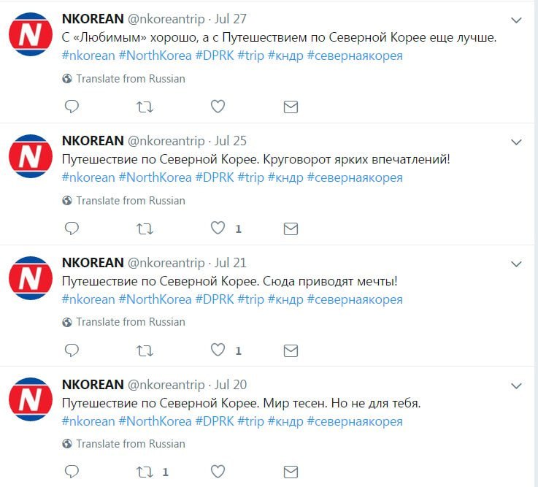Open the Jul 25 timestamp link
This screenshot has width=538, height=487.
pos(231,141)
